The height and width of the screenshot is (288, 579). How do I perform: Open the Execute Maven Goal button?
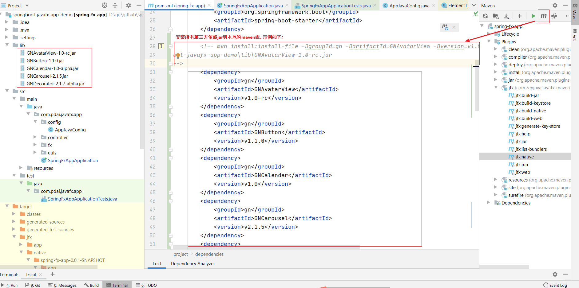(543, 16)
